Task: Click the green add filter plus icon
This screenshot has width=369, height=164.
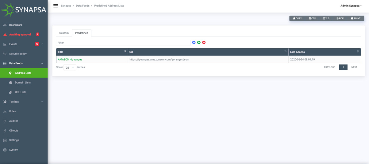Action: point(199,43)
